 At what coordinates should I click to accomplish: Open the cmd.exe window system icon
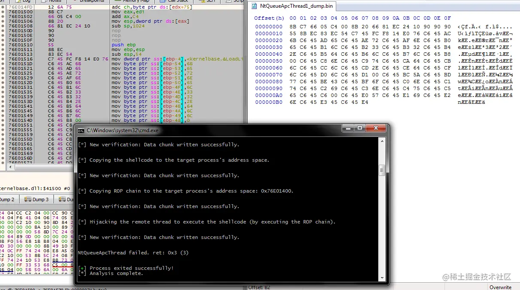click(x=81, y=130)
